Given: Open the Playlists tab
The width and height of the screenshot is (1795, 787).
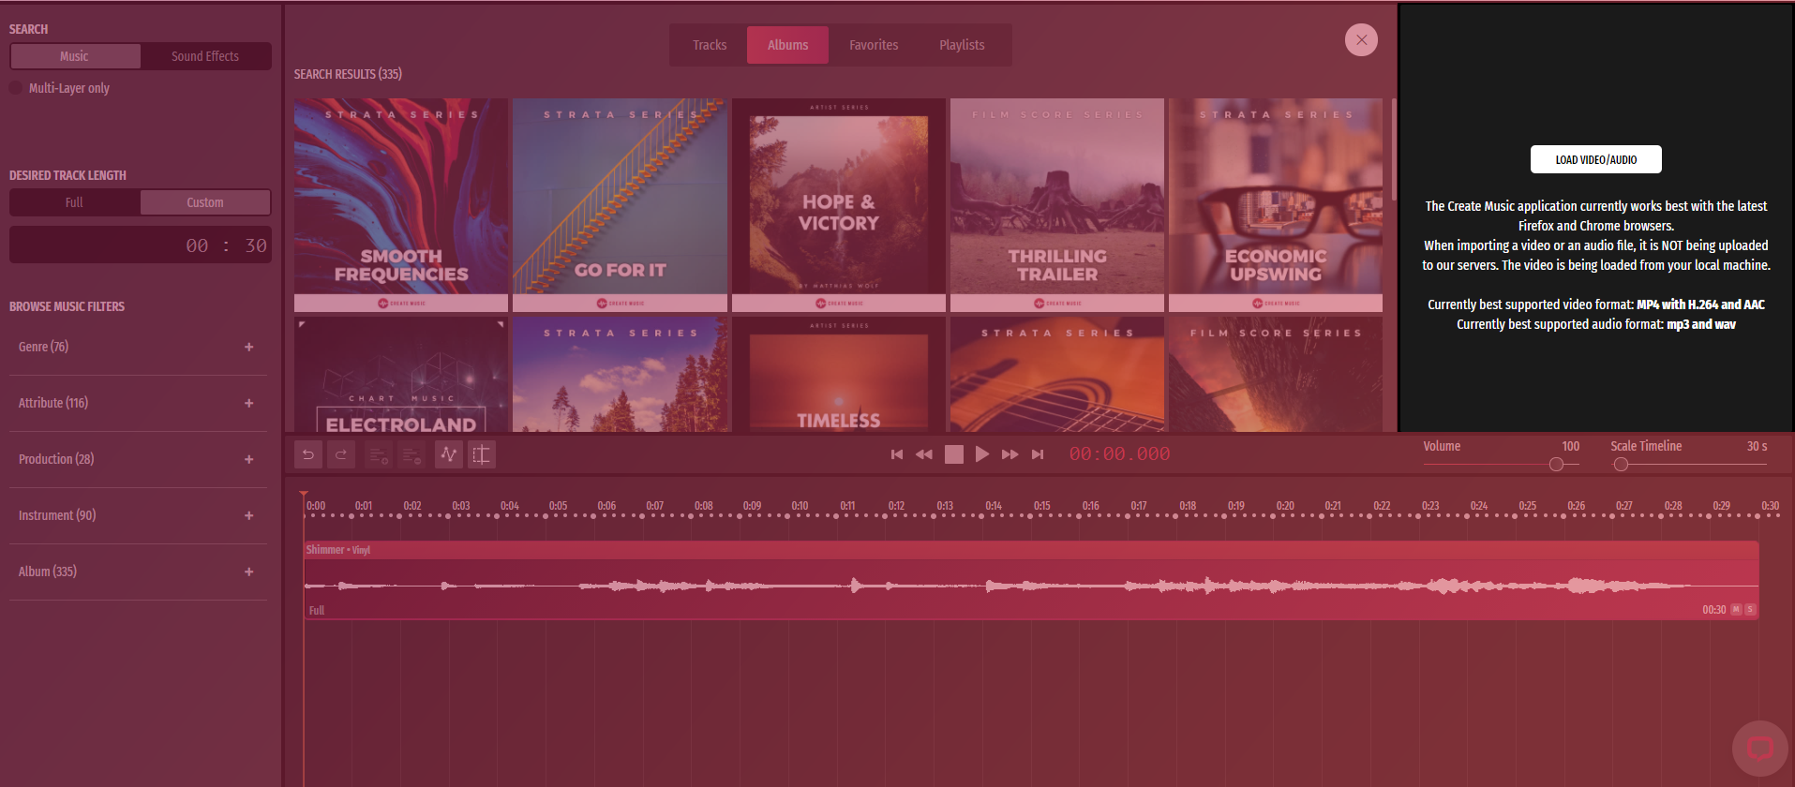Looking at the screenshot, I should coord(962,45).
